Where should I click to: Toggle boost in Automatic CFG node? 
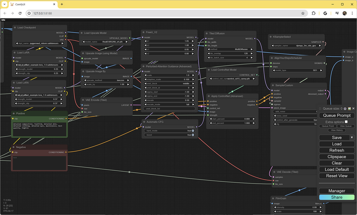(x=170, y=135)
